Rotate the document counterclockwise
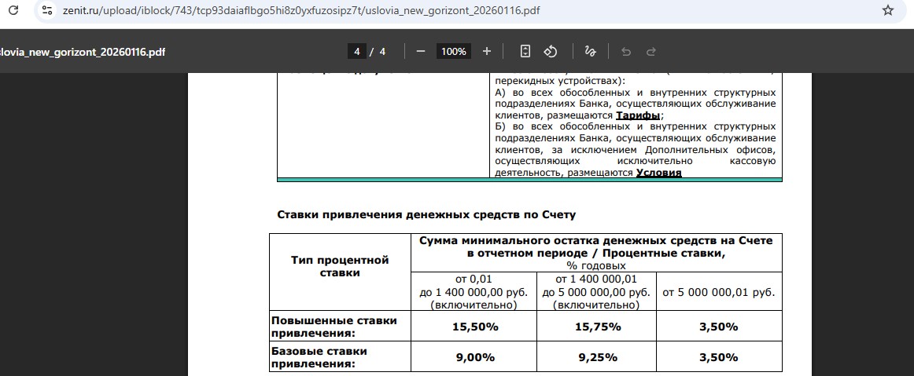The image size is (914, 376). pyautogui.click(x=551, y=52)
